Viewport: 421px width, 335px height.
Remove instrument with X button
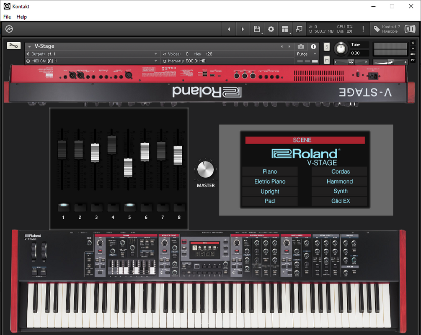coord(413,43)
